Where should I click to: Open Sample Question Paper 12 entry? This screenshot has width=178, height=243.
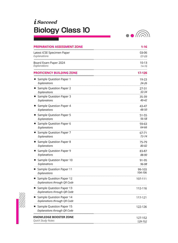[x=55, y=179]
